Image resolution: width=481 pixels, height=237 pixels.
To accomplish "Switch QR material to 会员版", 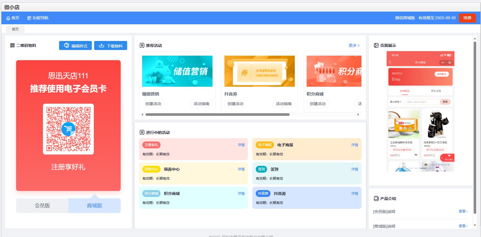I will point(42,206).
